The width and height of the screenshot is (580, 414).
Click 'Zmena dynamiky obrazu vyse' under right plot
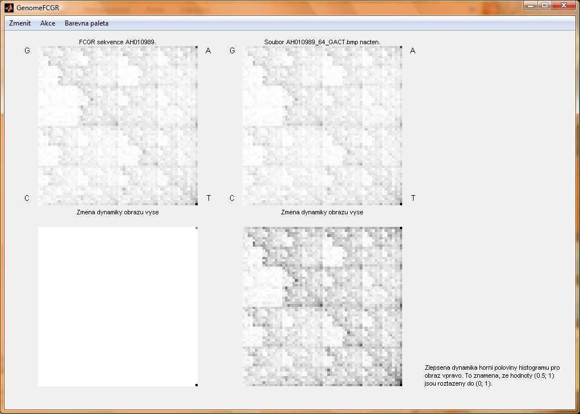coord(322,212)
